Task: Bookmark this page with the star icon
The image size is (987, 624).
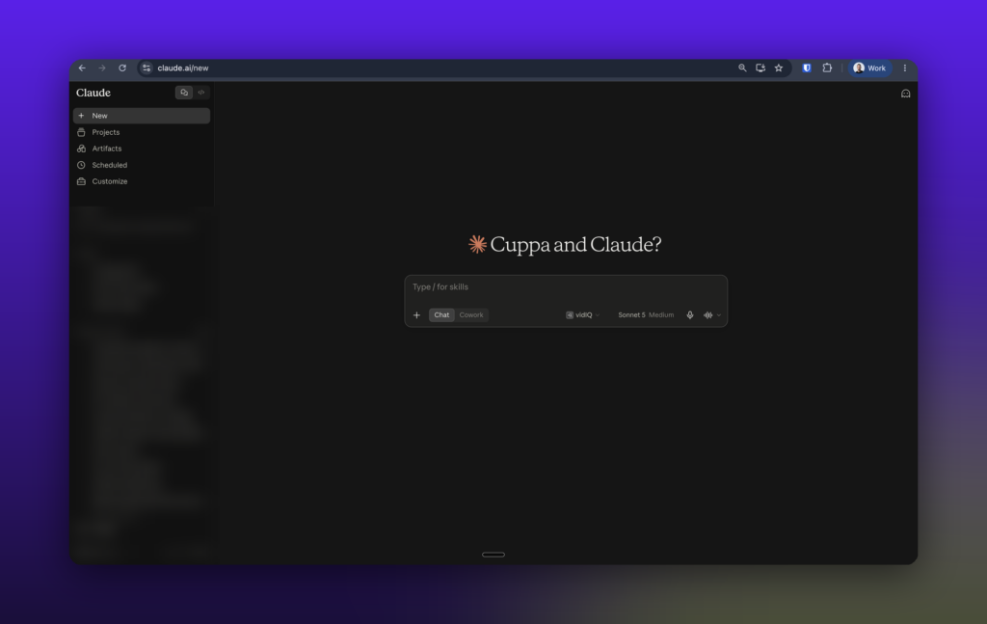Action: (x=779, y=68)
